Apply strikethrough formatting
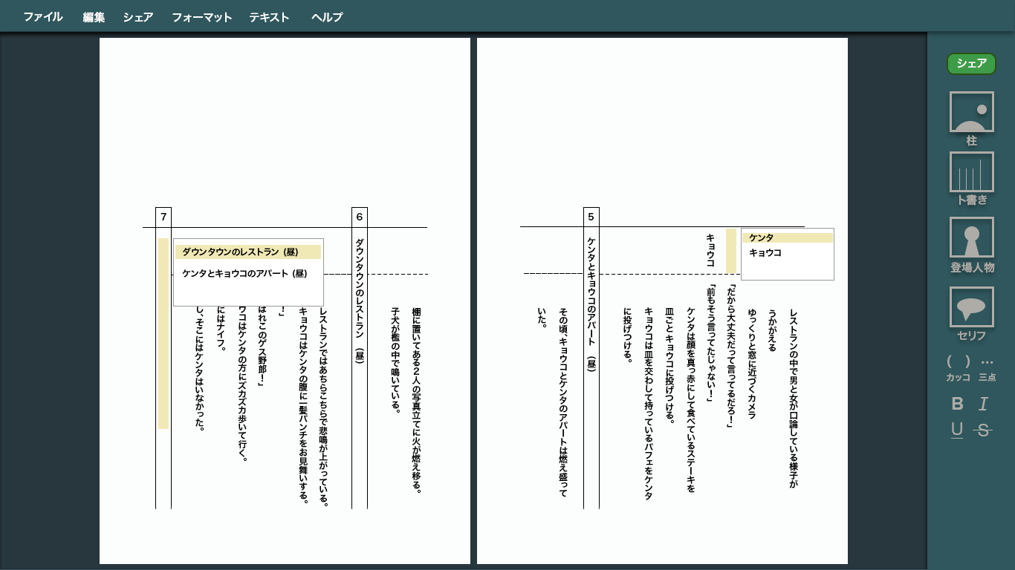Image resolution: width=1015 pixels, height=570 pixels. 984,430
